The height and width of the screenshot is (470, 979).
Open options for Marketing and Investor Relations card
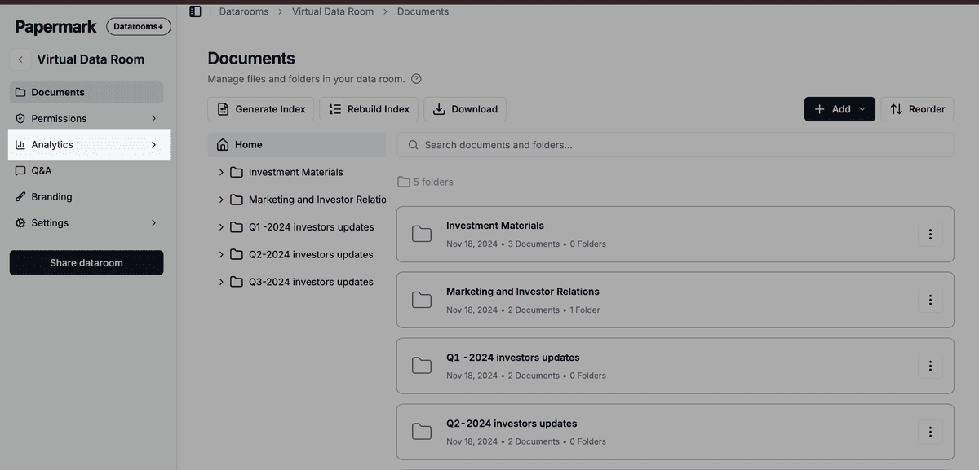click(930, 301)
